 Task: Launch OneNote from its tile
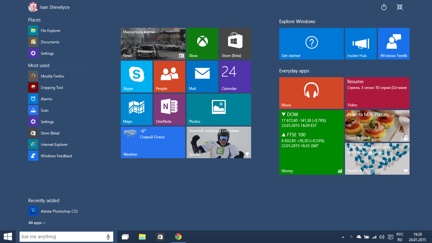pos(170,109)
